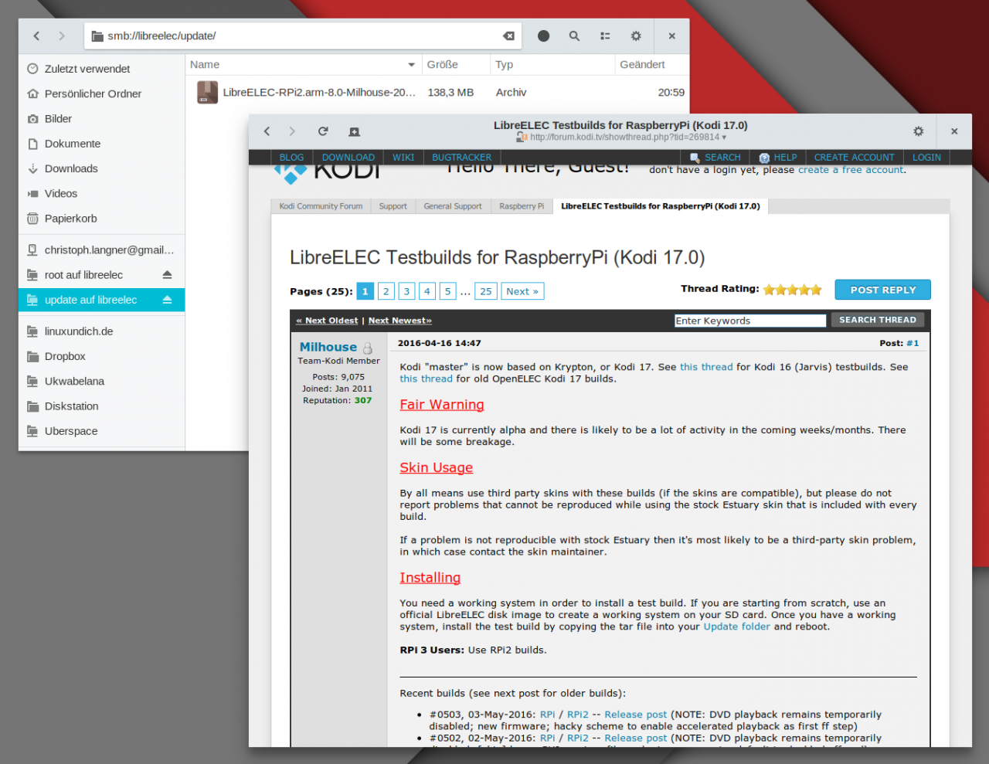The width and height of the screenshot is (989, 764).
Task: Click the new tab icon beside reload
Action: coord(354,132)
